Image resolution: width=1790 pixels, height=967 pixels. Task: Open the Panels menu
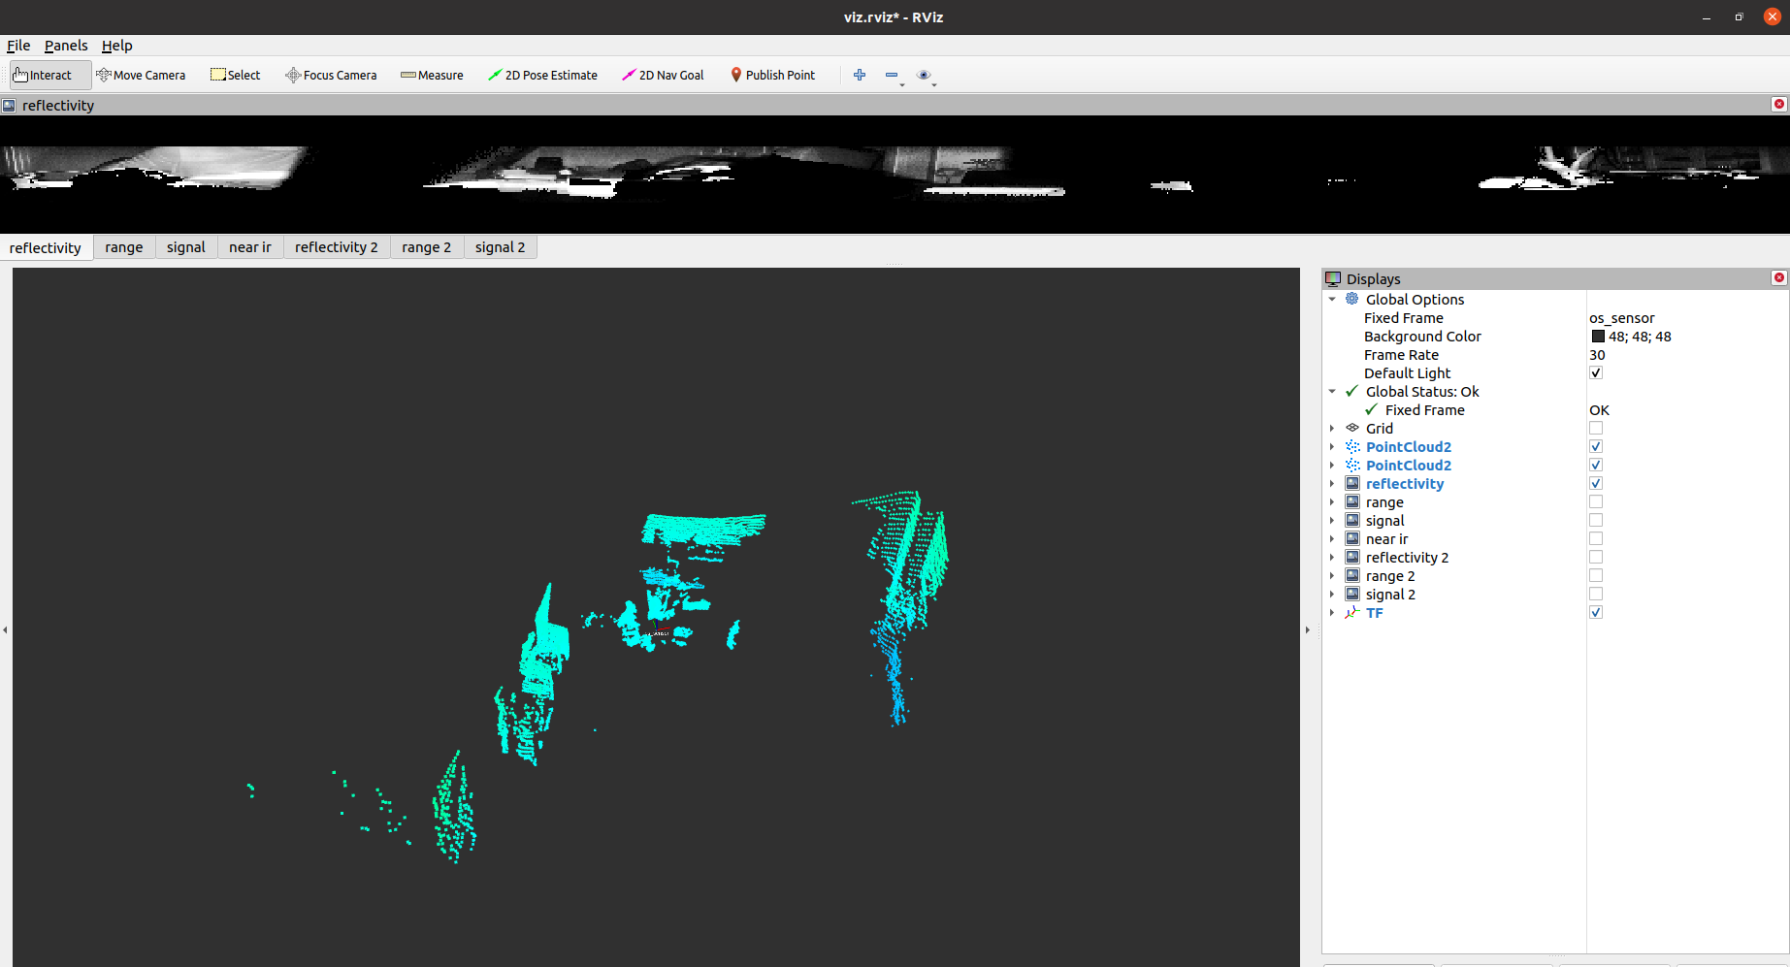66,45
